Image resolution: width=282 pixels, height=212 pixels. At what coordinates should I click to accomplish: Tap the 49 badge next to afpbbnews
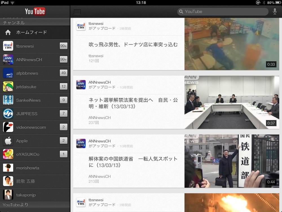pos(63,73)
